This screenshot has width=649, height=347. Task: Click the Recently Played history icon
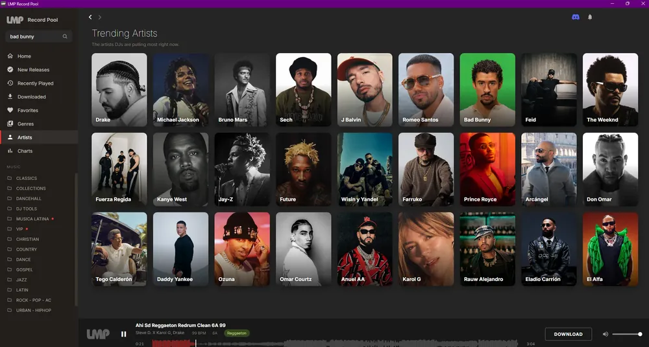(10, 83)
